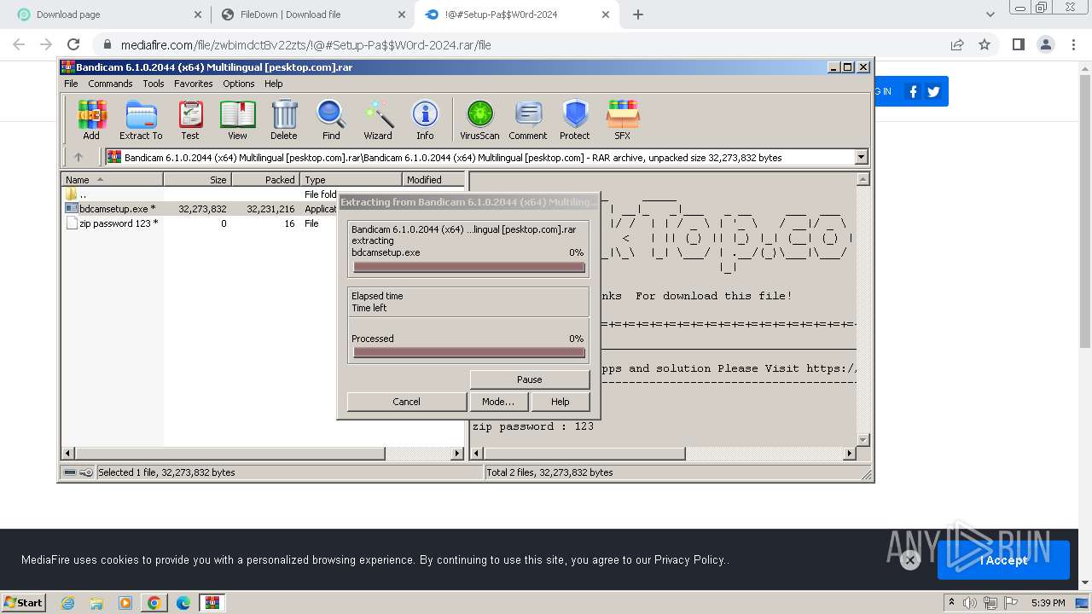1092x614 pixels.
Task: Reload the MediaFire page
Action: tap(73, 45)
